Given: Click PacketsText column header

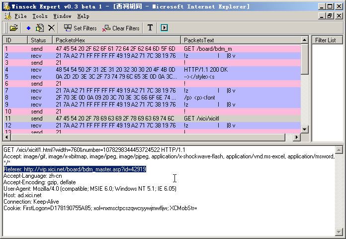Looking at the screenshot, I should click(241, 40).
